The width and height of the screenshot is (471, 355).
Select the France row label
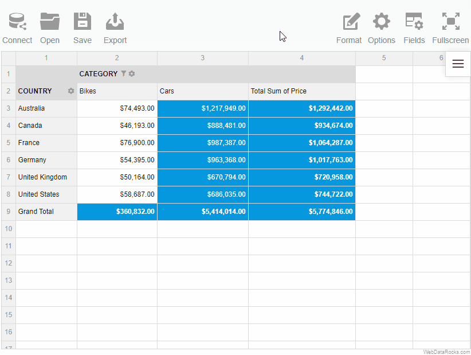coord(46,143)
